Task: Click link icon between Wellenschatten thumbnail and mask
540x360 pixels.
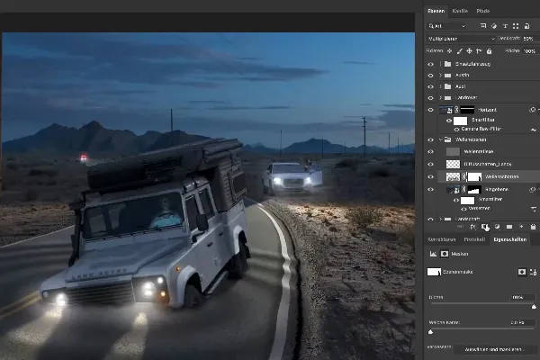Action: click(x=463, y=176)
